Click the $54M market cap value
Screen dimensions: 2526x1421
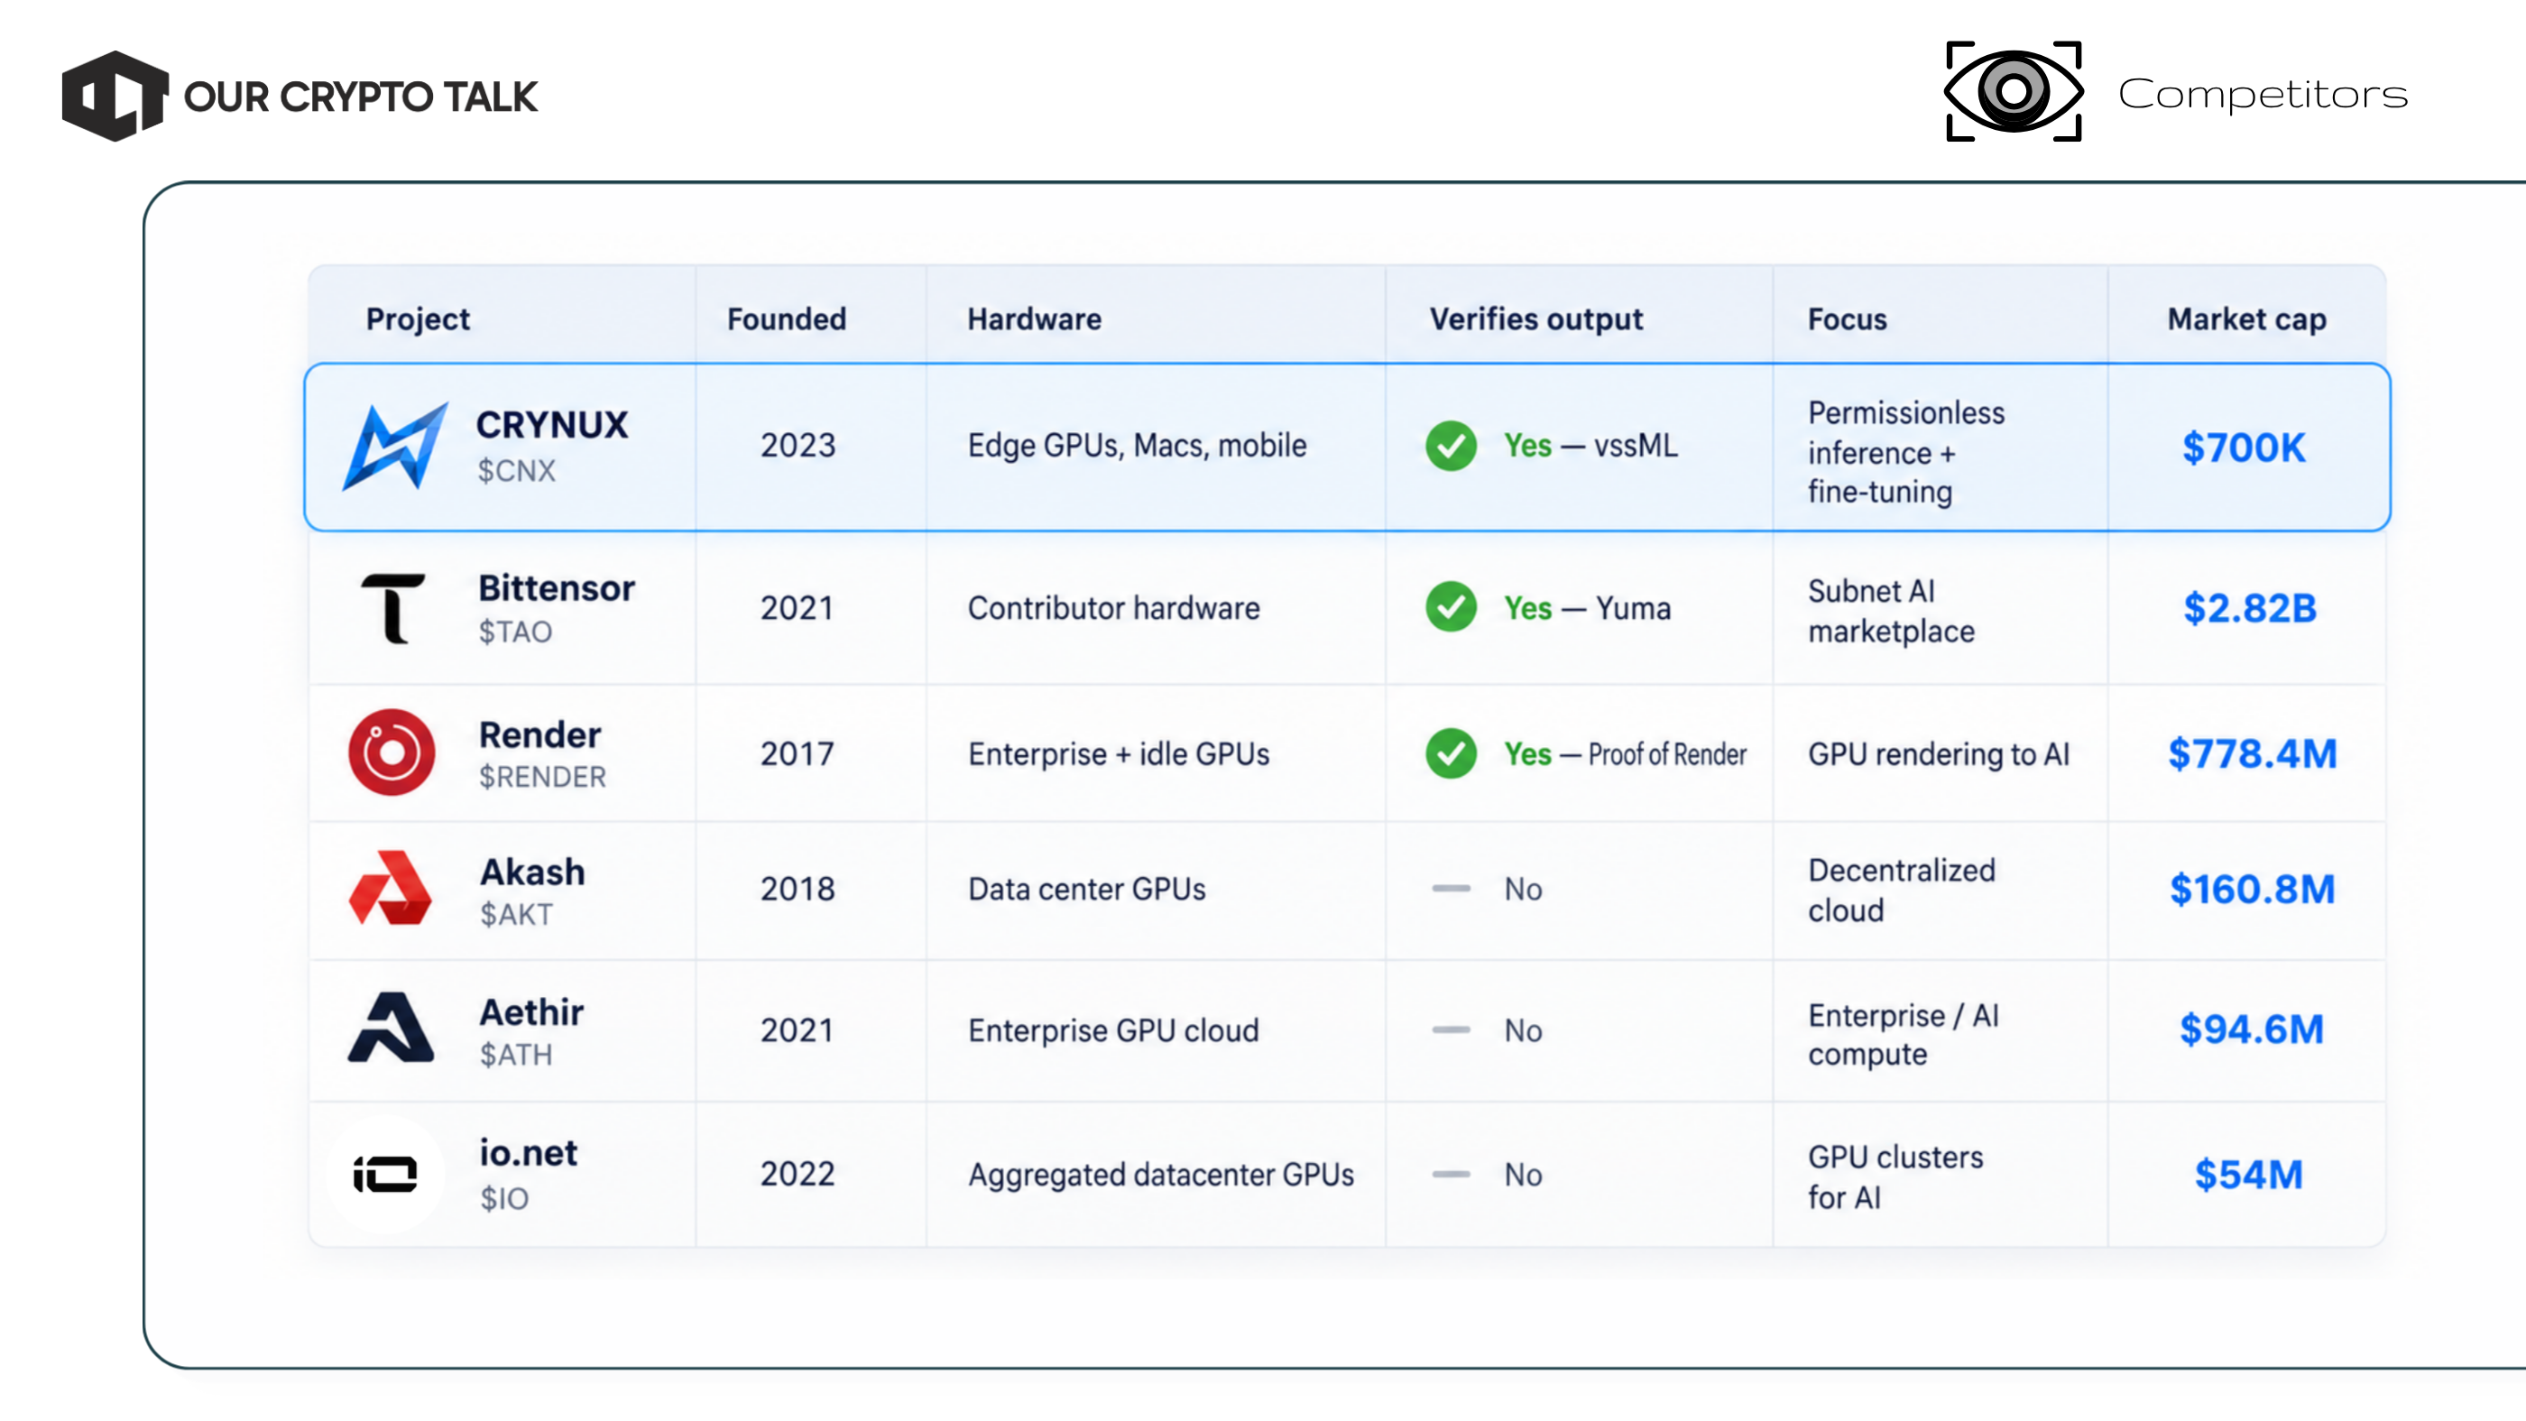click(2248, 1174)
